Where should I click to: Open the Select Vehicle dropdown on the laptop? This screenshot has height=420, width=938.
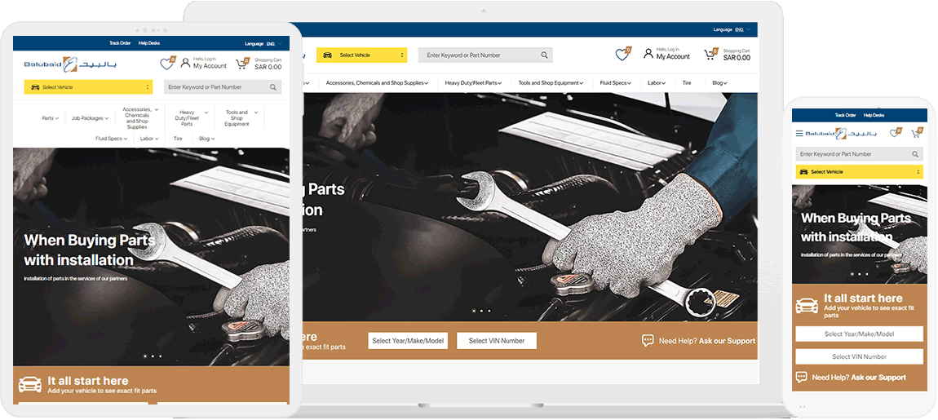click(361, 55)
